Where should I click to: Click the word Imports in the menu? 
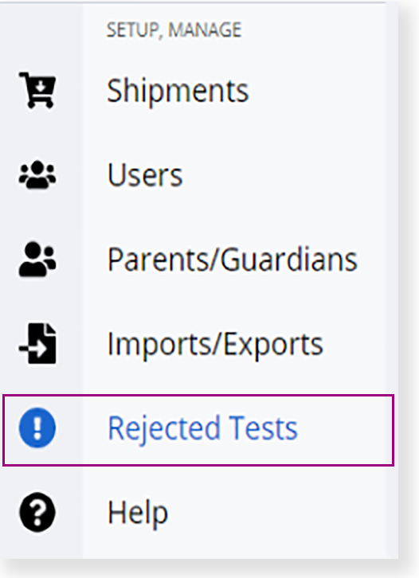coord(160,344)
